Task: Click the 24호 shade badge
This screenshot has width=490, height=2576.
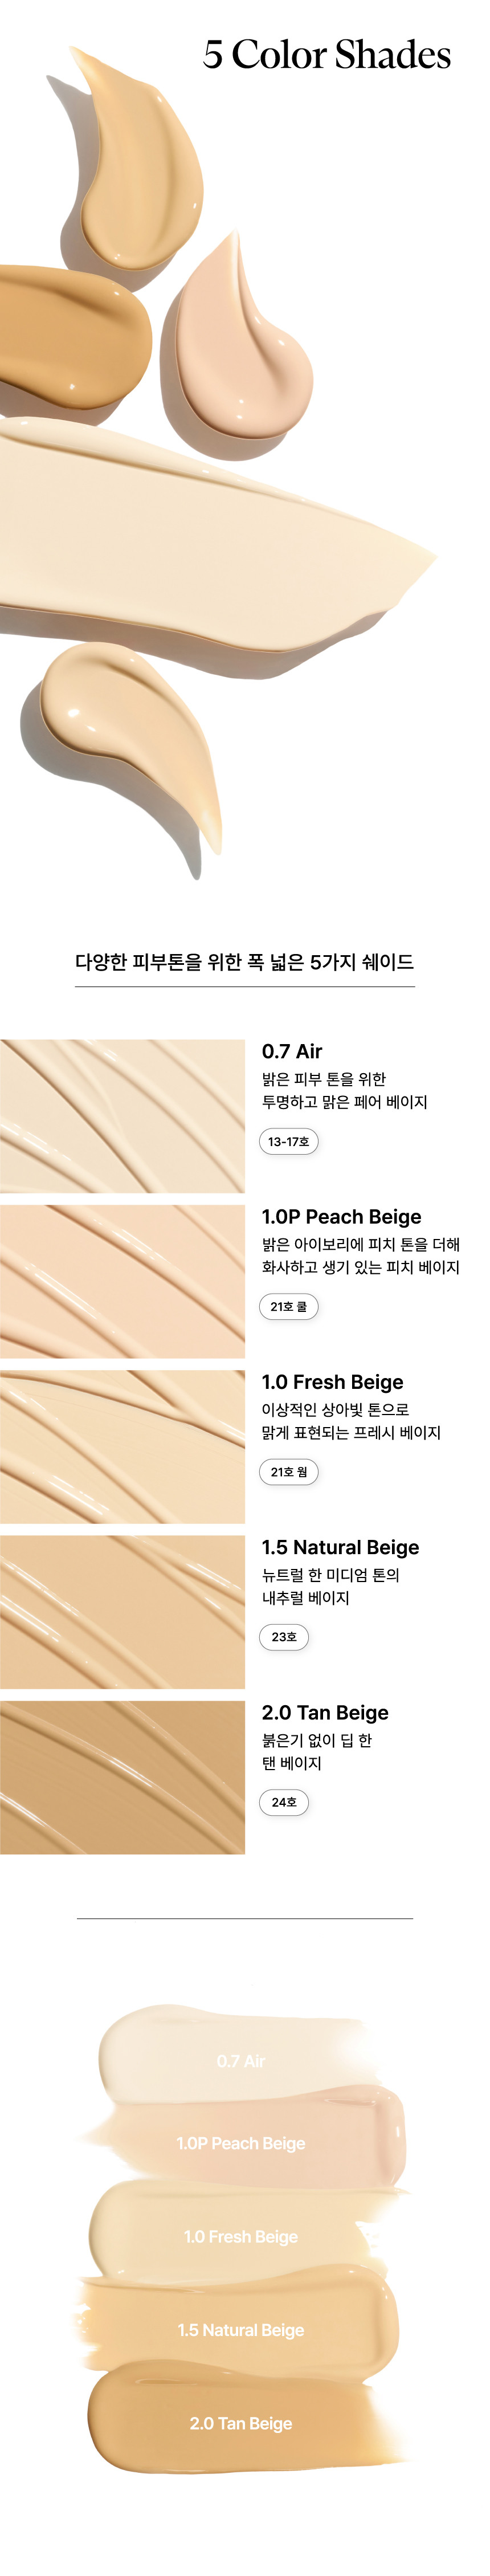Action: [284, 1802]
